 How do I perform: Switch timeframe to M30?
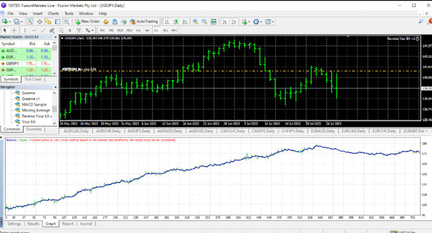pyautogui.click(x=129, y=30)
